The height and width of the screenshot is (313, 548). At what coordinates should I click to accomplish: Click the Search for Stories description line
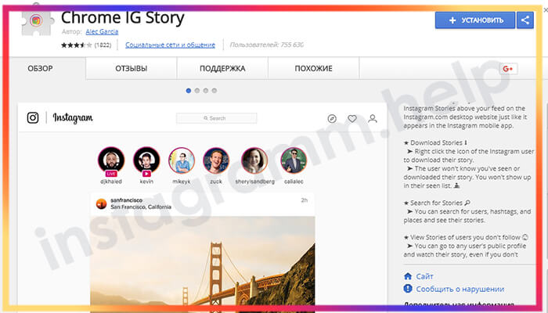tap(437, 203)
